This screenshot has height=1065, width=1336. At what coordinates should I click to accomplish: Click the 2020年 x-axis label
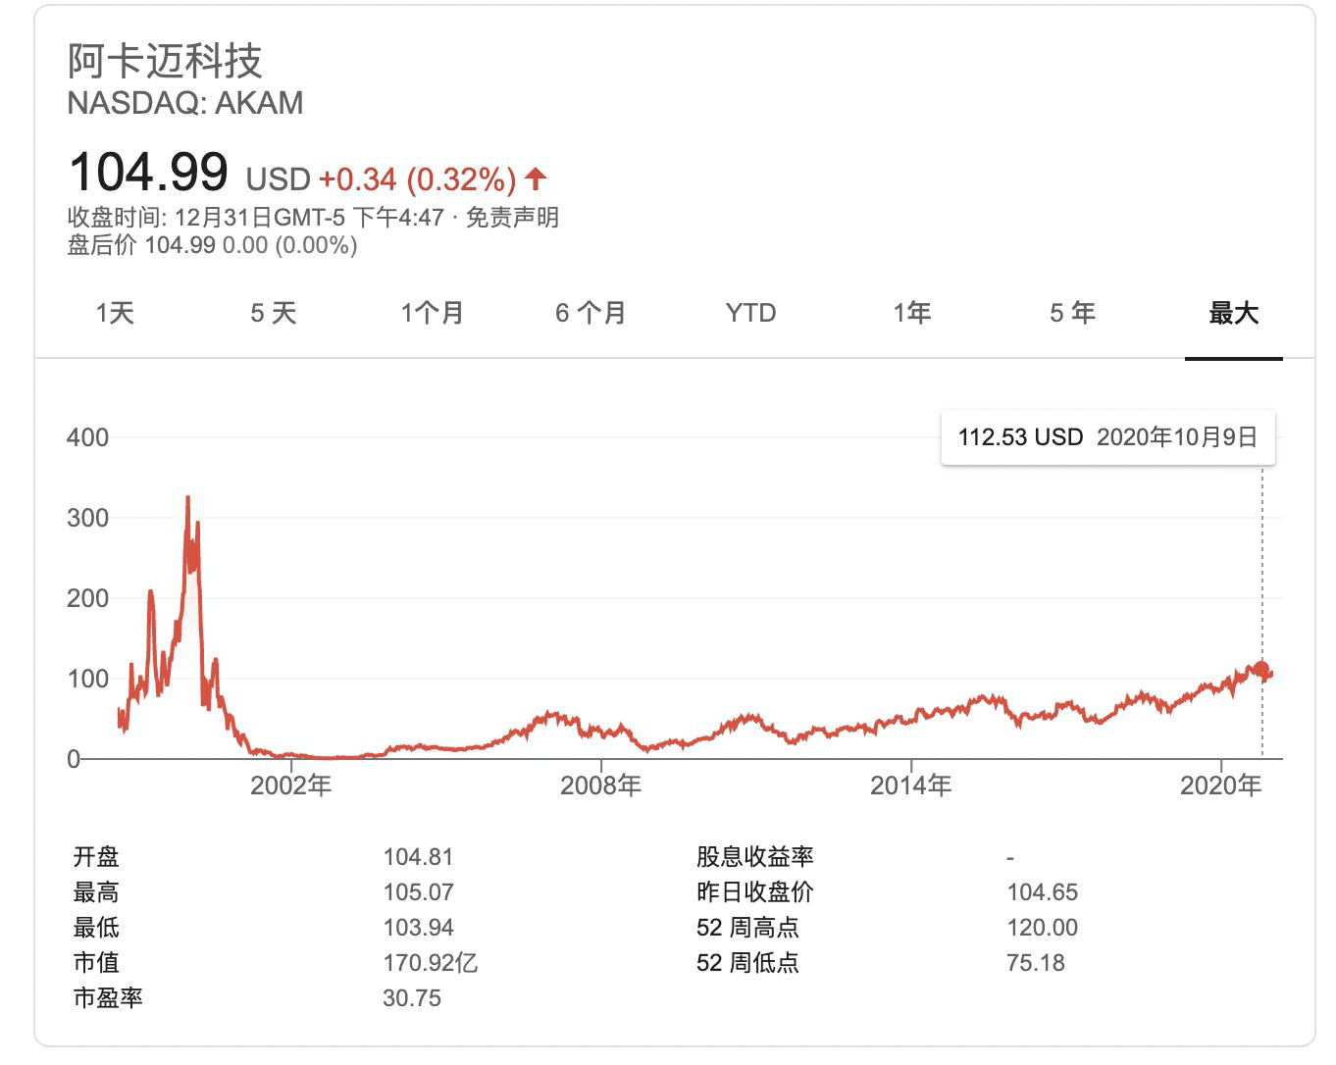(x=1220, y=786)
